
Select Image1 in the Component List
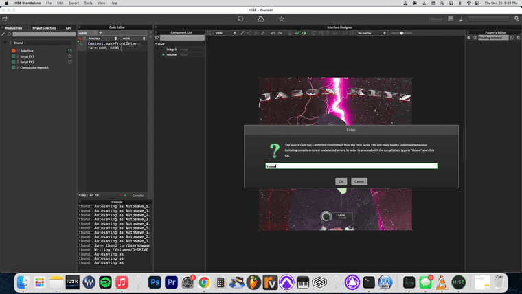click(x=182, y=49)
